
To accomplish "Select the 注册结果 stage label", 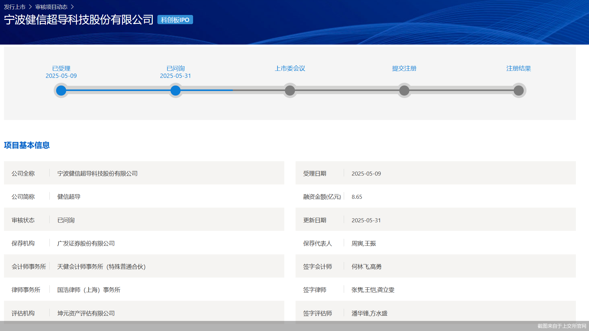I will pyautogui.click(x=519, y=68).
